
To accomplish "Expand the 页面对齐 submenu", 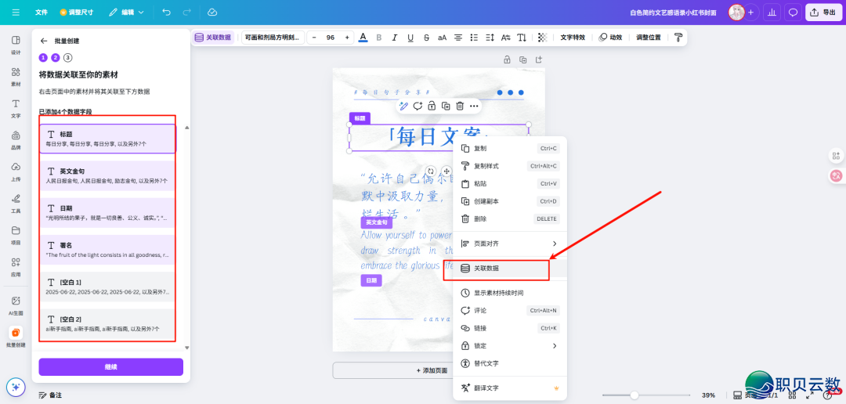I will click(509, 243).
